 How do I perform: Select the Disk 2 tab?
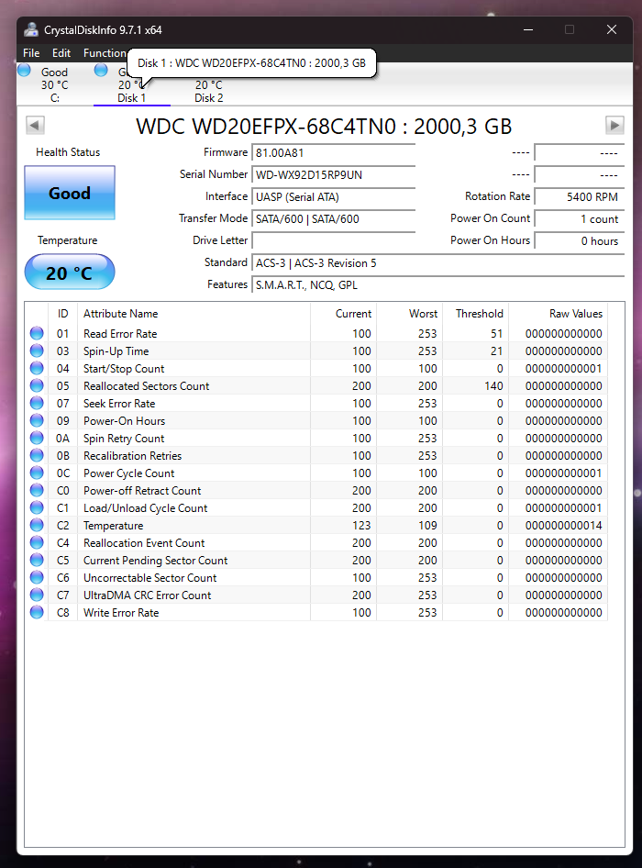tap(209, 92)
